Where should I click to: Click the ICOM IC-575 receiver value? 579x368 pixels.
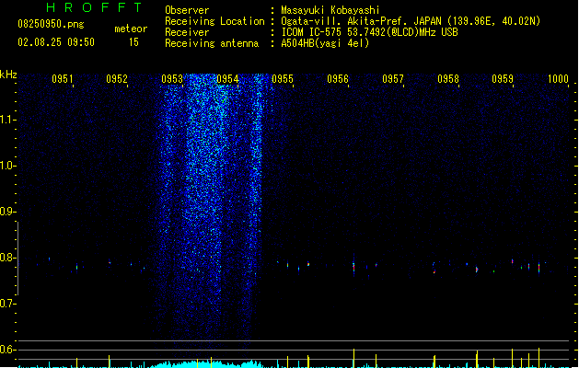(x=370, y=32)
